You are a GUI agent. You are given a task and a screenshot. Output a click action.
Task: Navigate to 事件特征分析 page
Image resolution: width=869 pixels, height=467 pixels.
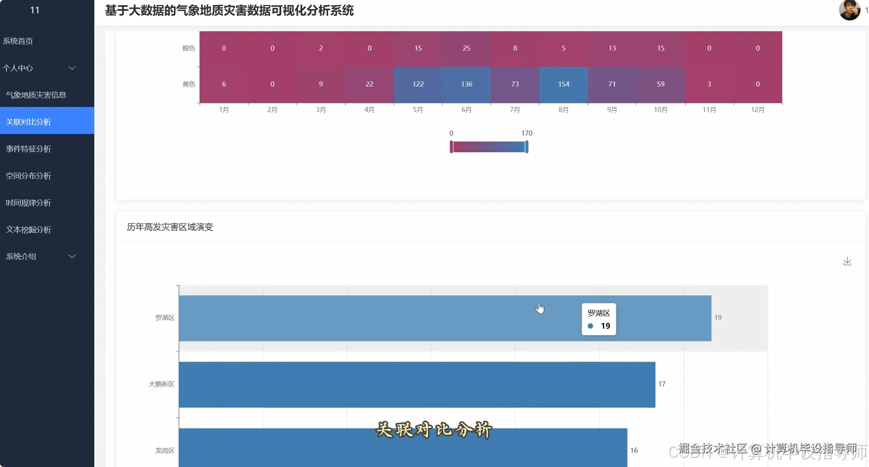[29, 149]
